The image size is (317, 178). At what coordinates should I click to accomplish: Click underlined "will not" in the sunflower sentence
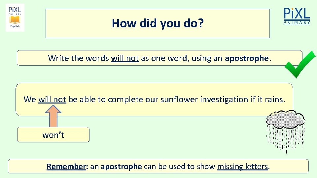[53, 99]
